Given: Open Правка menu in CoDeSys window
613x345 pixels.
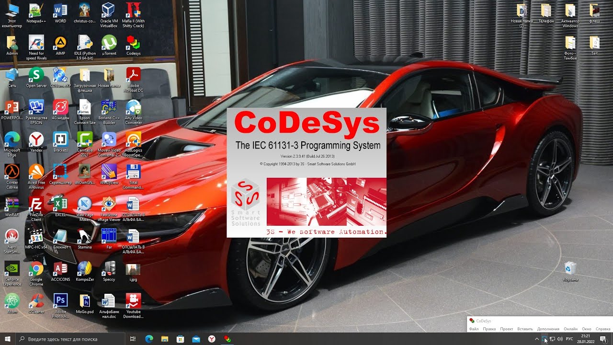Looking at the screenshot, I should click(x=489, y=329).
